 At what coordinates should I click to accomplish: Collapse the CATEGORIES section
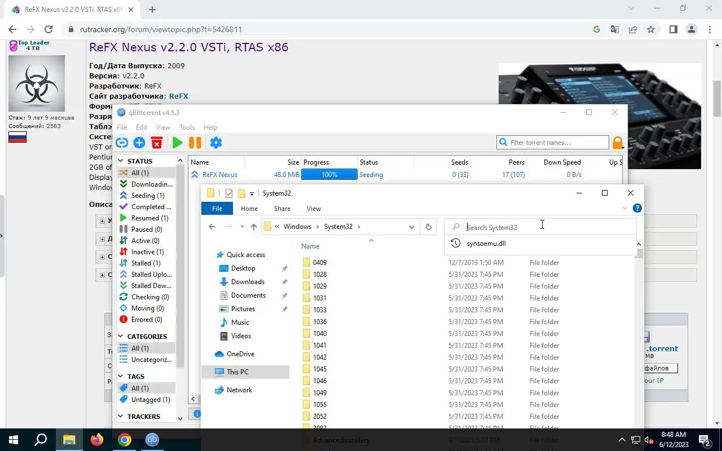(x=120, y=337)
